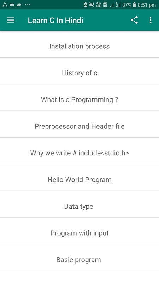Tap the battery icon in status bar

[x=135, y=5]
